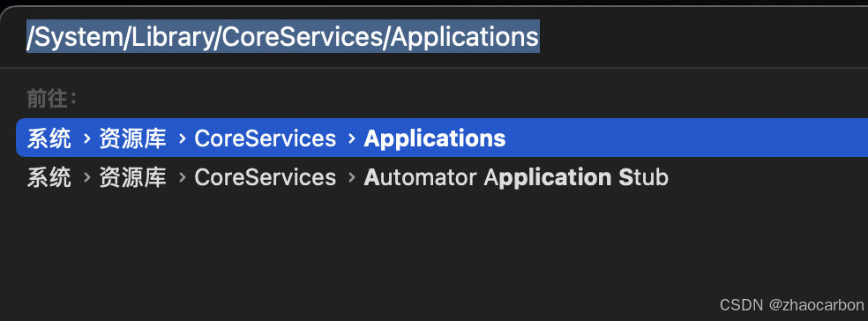Click chevron after 资源库 in Automator row
Screen dimensions: 868x321
pyautogui.click(x=182, y=177)
